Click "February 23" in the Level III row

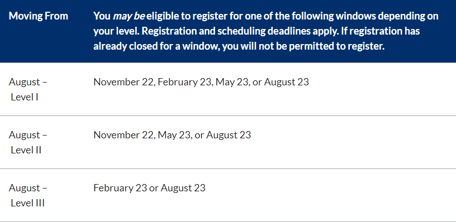pos(120,188)
